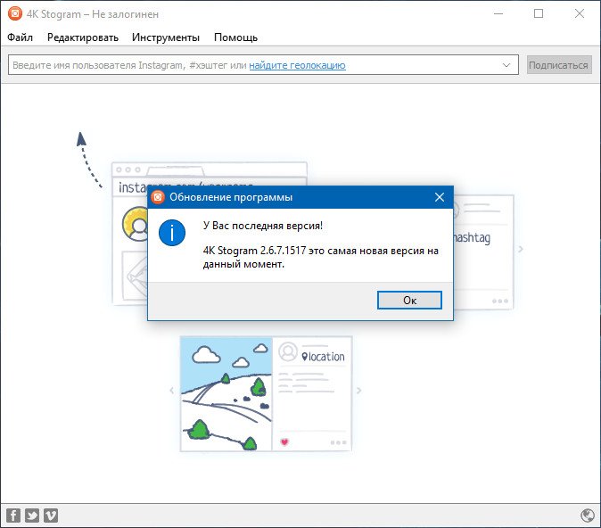Open the Twitter icon link
601x528 pixels.
(x=32, y=516)
